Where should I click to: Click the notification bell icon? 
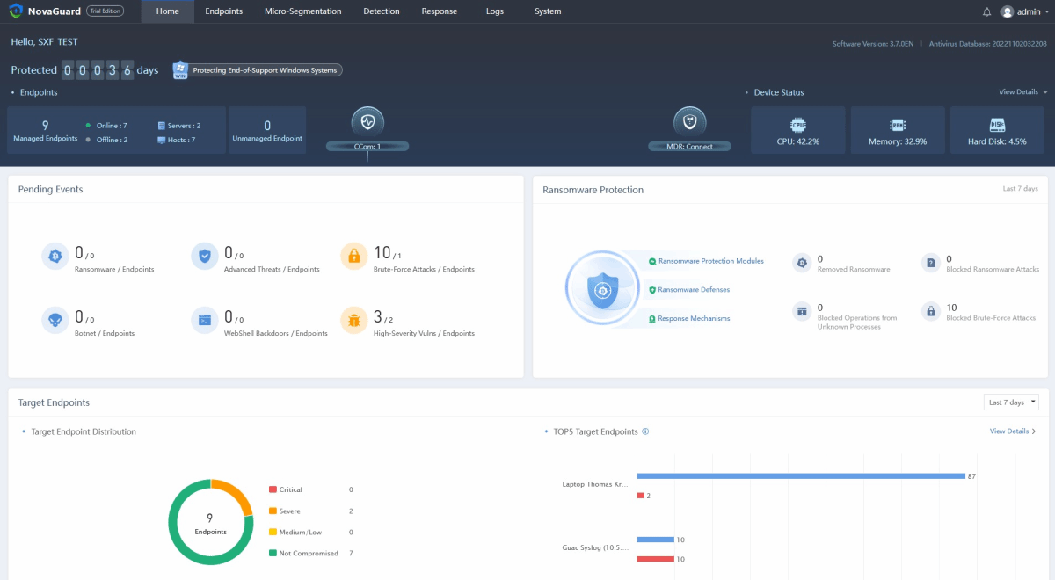coord(986,11)
